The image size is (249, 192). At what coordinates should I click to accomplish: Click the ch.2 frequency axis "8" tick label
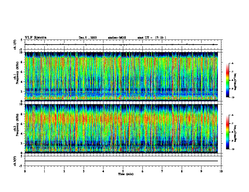click(22, 114)
